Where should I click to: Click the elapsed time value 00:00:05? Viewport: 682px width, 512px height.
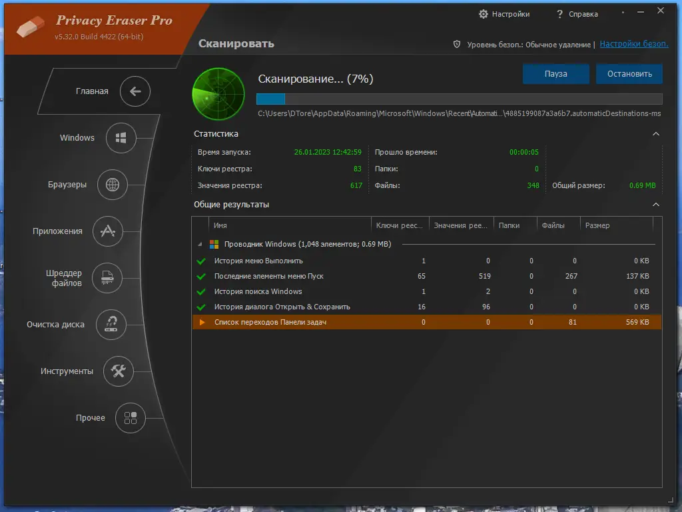pos(523,152)
